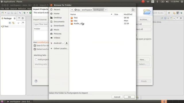Viewport: 184px width, 103px height.
Task: Close the Browse for Folder dialog
Action: tap(51, 5)
